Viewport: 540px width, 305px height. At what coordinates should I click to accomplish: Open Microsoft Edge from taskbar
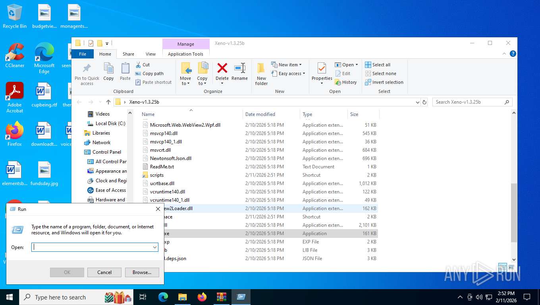tap(163, 297)
